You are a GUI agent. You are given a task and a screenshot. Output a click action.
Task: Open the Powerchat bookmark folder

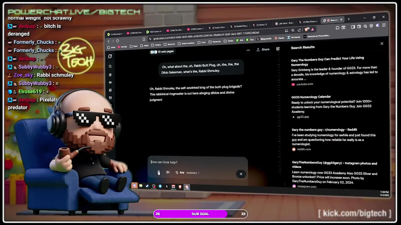tap(215, 42)
